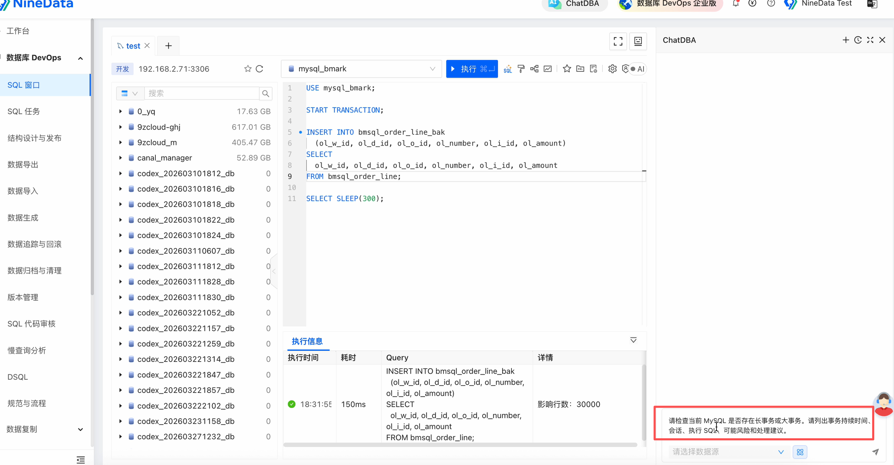The height and width of the screenshot is (465, 894).
Task: Open the execution plan diagram icon
Action: click(x=534, y=69)
